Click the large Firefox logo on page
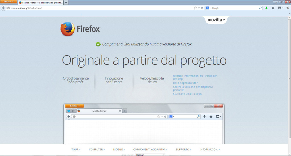This screenshot has height=156, width=291. point(67,29)
